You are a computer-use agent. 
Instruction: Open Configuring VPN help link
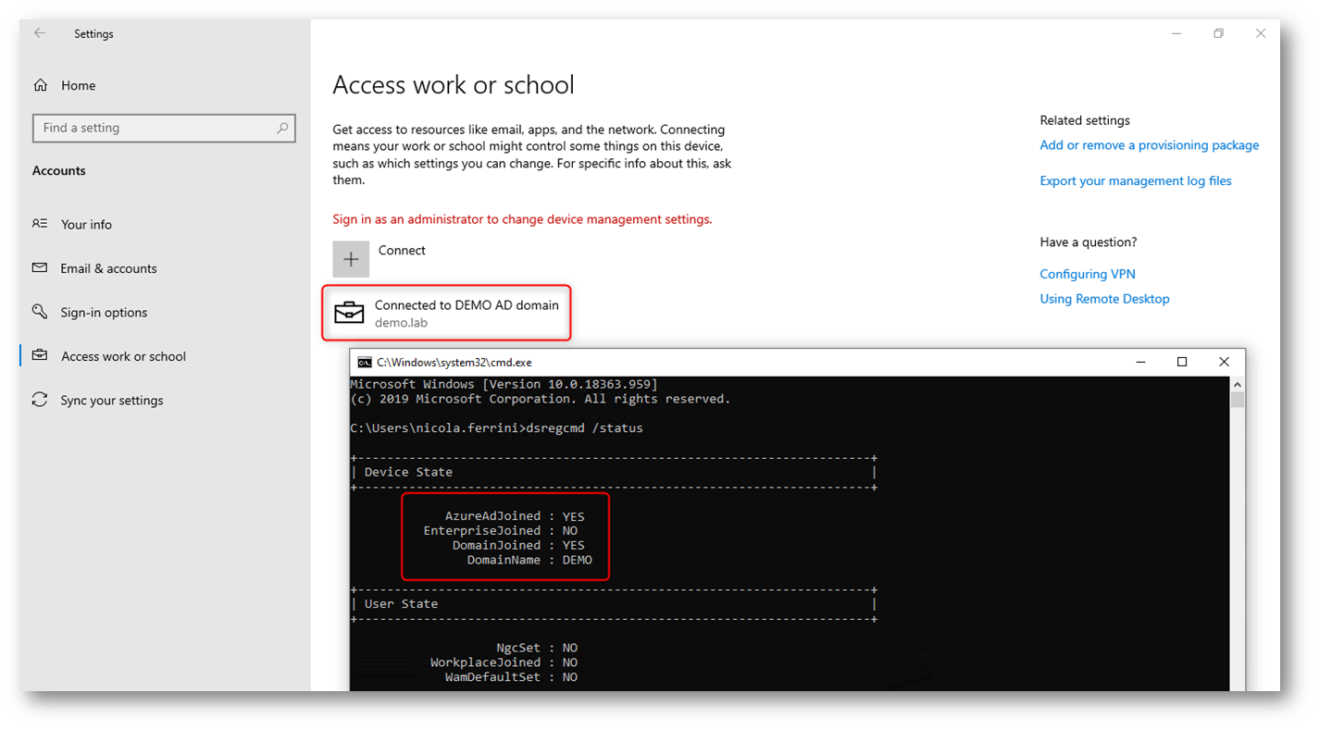point(1087,274)
